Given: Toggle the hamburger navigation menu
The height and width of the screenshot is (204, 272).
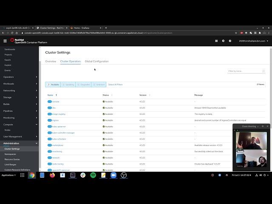Looking at the screenshot, I should pyautogui.click(x=5, y=41).
